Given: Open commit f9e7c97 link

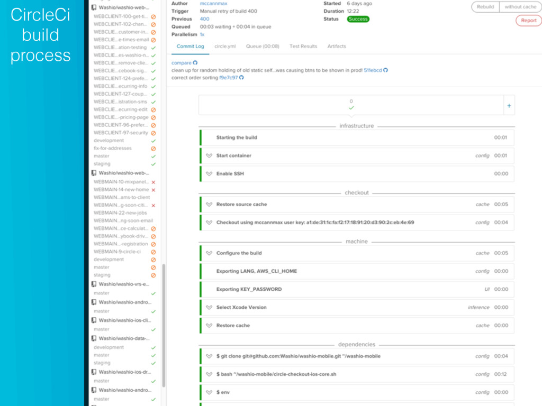Looking at the screenshot, I should [x=229, y=78].
